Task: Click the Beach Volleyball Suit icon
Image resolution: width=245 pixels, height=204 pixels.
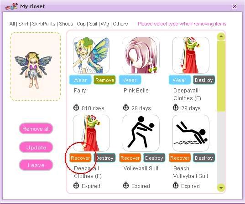Action: 191,133
